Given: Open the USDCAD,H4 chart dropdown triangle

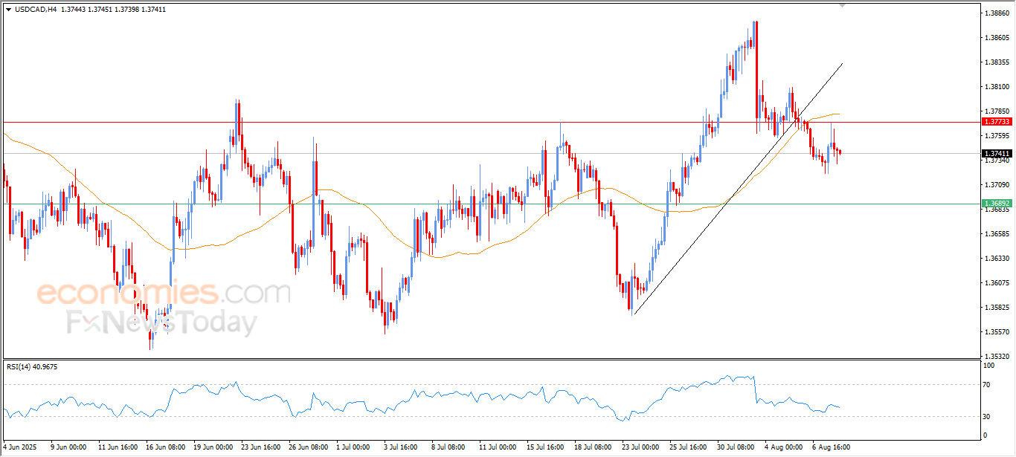Looking at the screenshot, I should (x=8, y=10).
